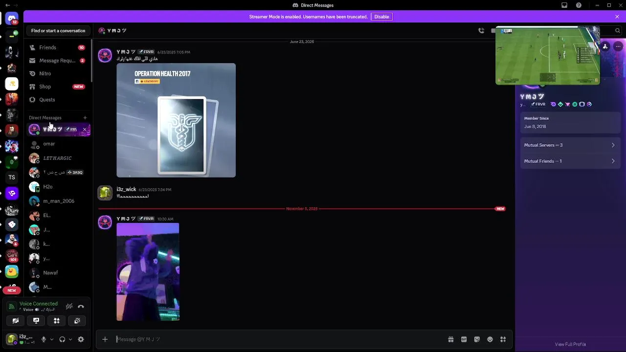
Task: Click View Full Profile link
Action: 570,344
